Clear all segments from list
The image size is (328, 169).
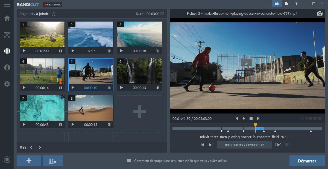[x=23, y=147]
